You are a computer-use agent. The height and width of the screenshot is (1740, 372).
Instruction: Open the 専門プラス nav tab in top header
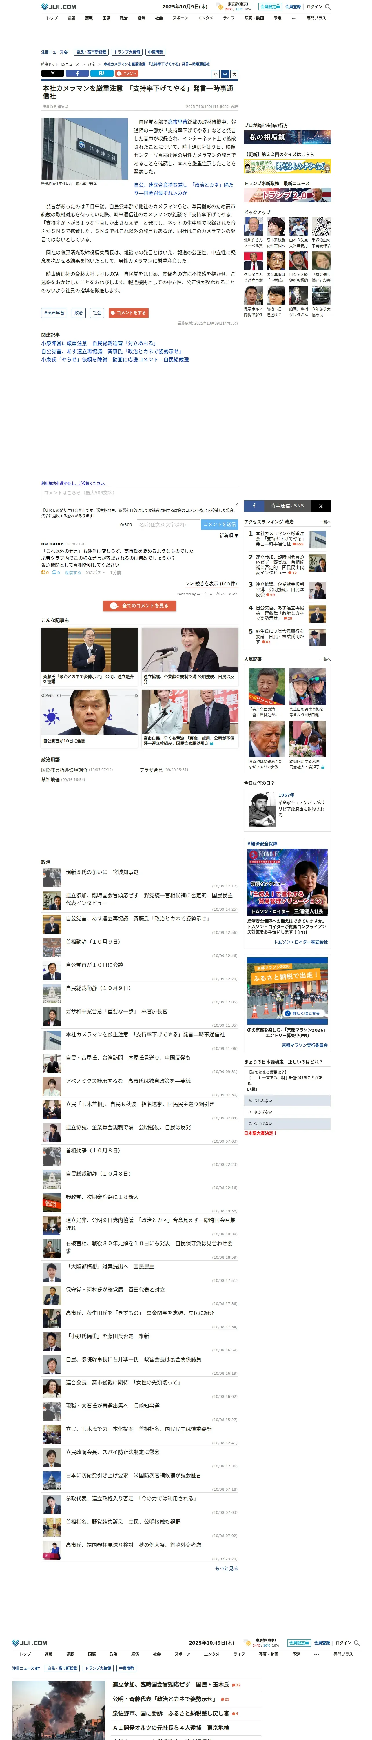point(316,18)
